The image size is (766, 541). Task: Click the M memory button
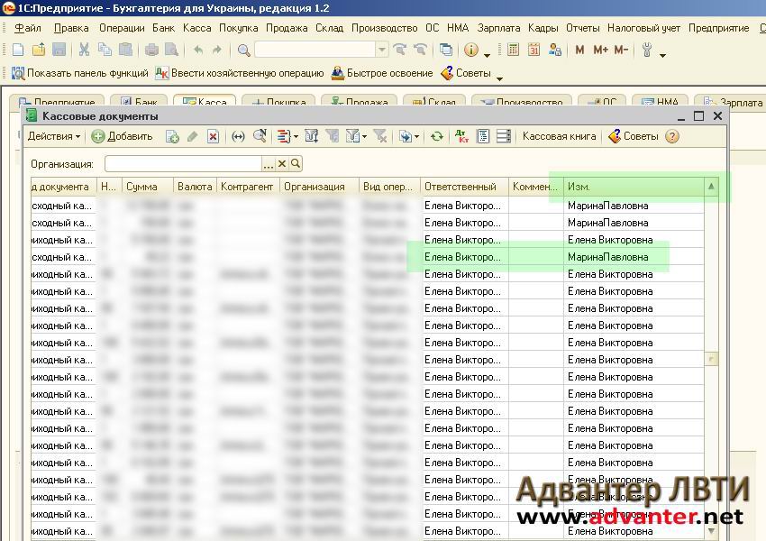pos(579,50)
